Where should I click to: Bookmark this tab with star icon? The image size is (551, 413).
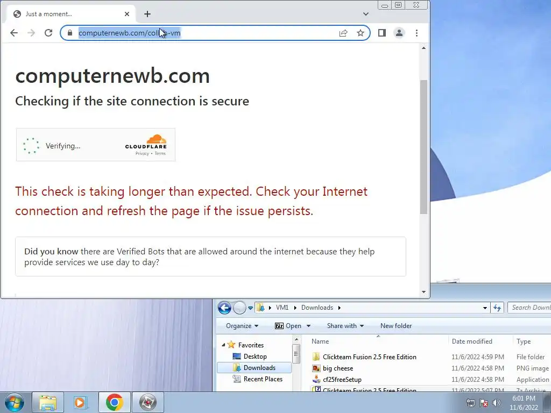[x=361, y=33]
